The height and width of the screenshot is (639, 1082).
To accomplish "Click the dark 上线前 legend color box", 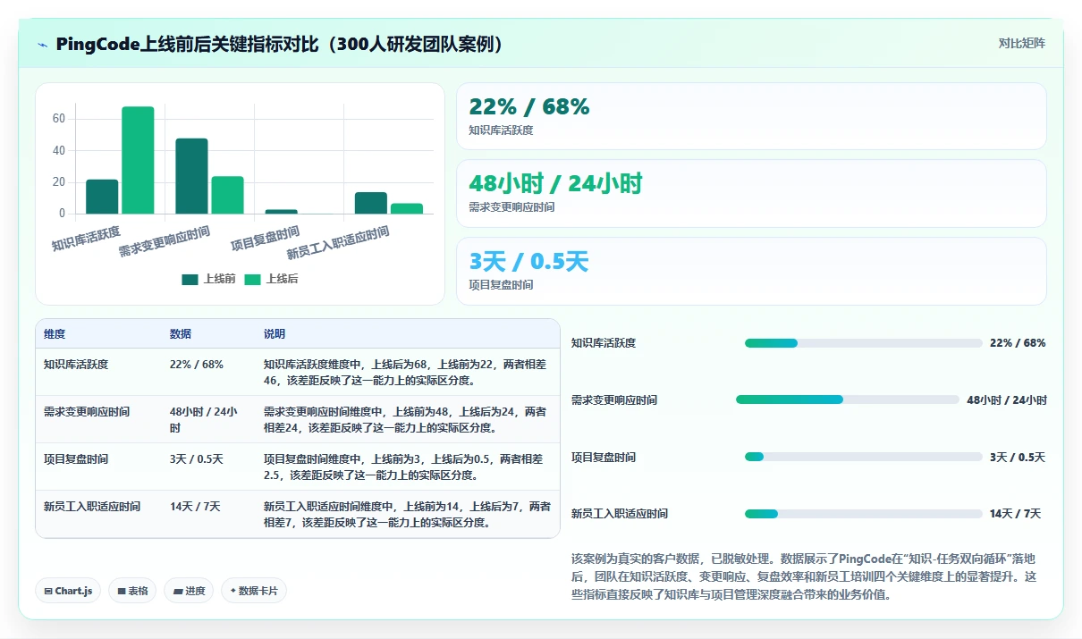I will point(190,279).
